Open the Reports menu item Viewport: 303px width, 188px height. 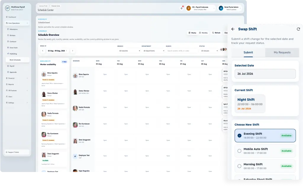[17, 84]
